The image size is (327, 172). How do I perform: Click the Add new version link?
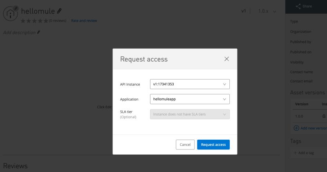tap(314, 128)
